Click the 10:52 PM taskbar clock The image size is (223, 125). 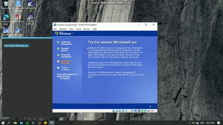pos(210,123)
